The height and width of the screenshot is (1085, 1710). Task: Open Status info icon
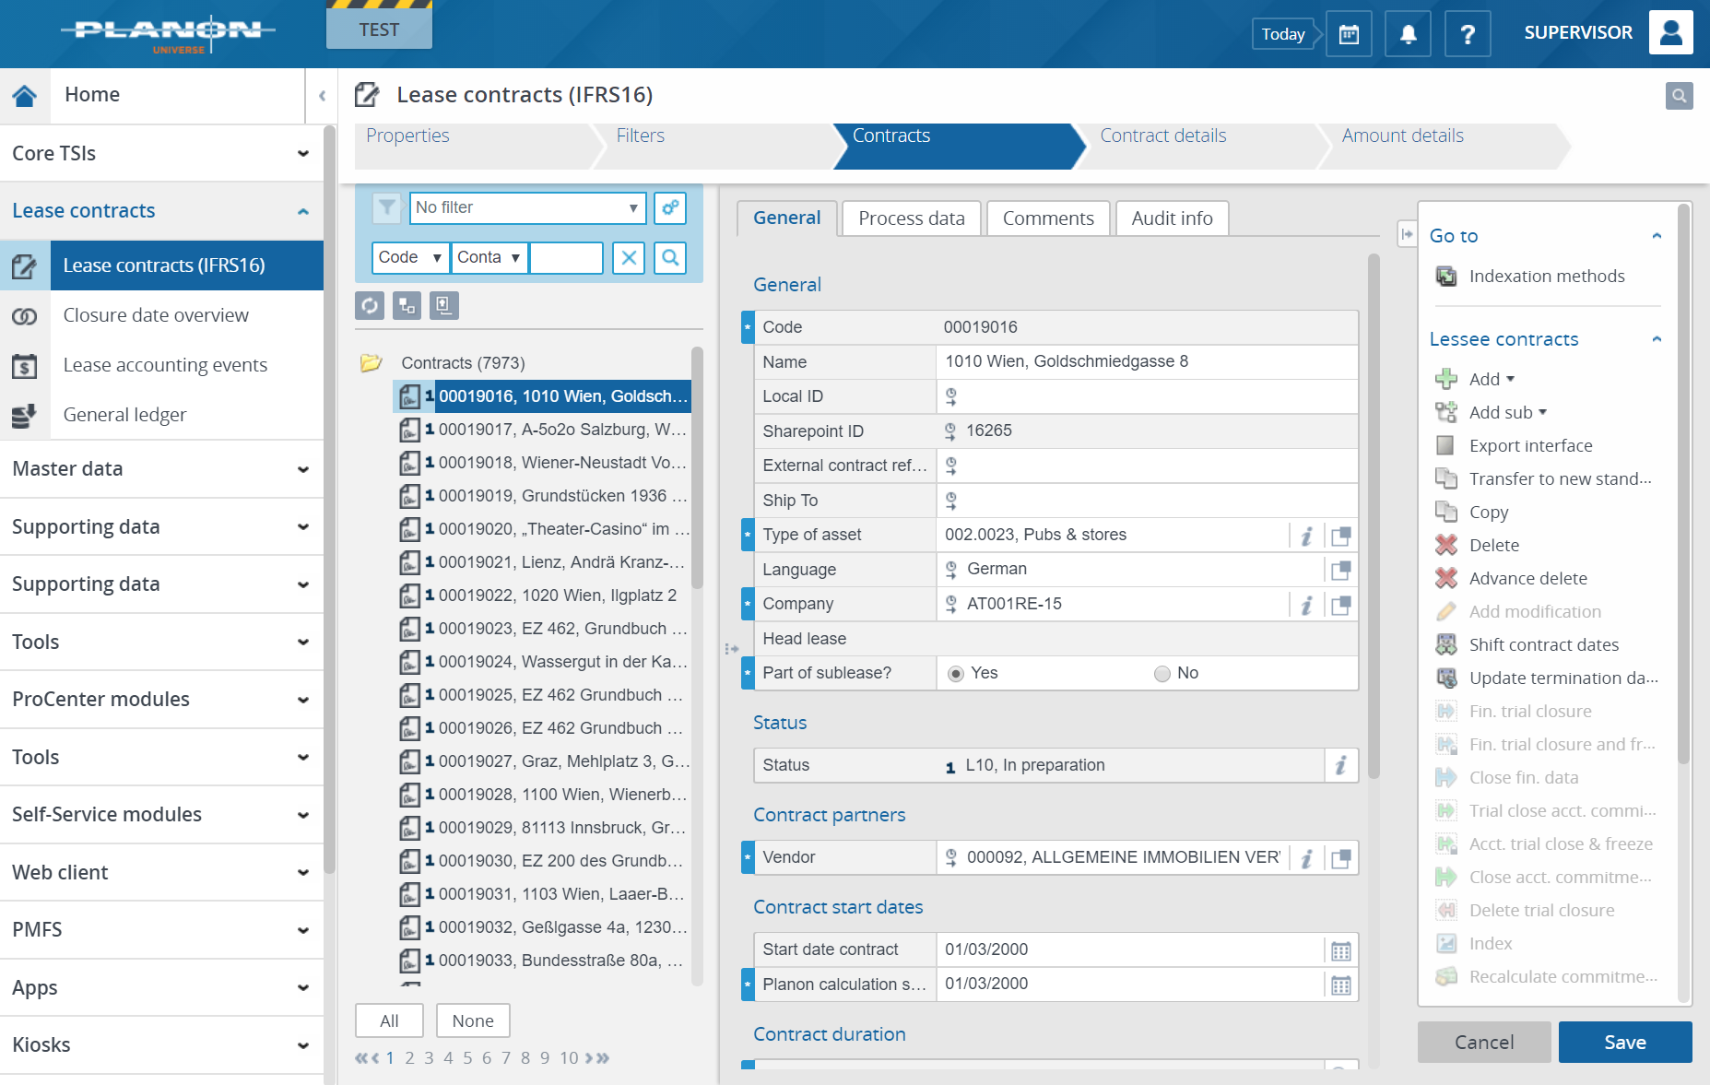[1341, 765]
